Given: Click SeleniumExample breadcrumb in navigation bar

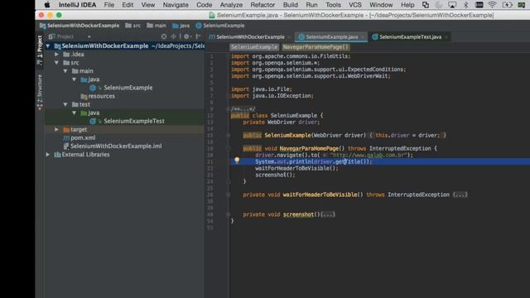Looking at the screenshot, I should click(220, 26).
